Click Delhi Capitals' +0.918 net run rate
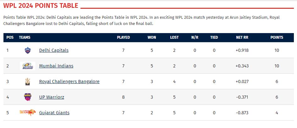This screenshot has height=128, width=297. [x=242, y=50]
